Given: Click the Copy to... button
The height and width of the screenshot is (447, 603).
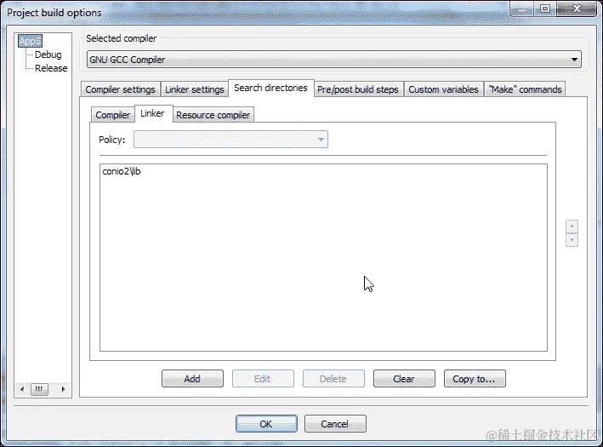Looking at the screenshot, I should (x=475, y=379).
